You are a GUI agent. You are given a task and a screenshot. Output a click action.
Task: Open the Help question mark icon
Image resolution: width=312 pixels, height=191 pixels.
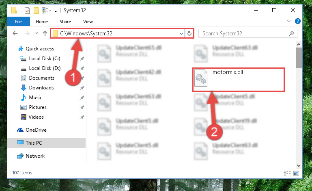(x=298, y=21)
